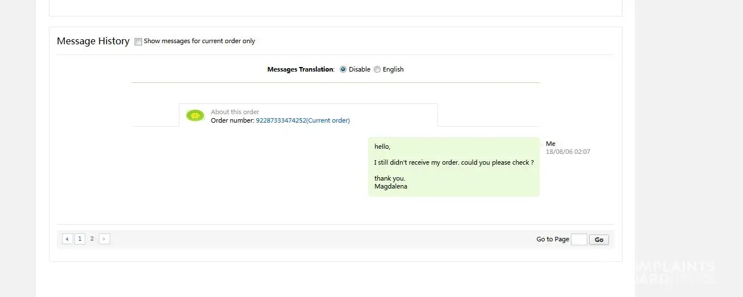The height and width of the screenshot is (297, 743).
Task: Switch to page 1 of messages
Action: coord(80,239)
